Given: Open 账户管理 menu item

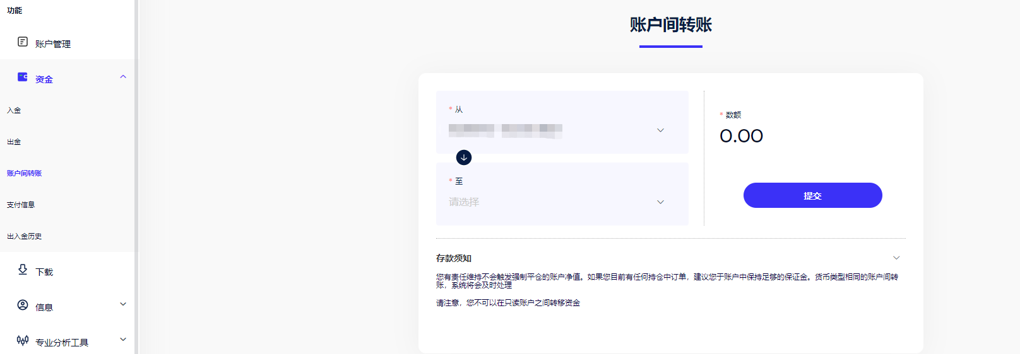Looking at the screenshot, I should [53, 43].
